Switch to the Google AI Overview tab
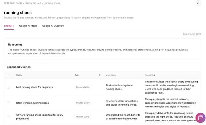206x125 pixels. (53, 26)
